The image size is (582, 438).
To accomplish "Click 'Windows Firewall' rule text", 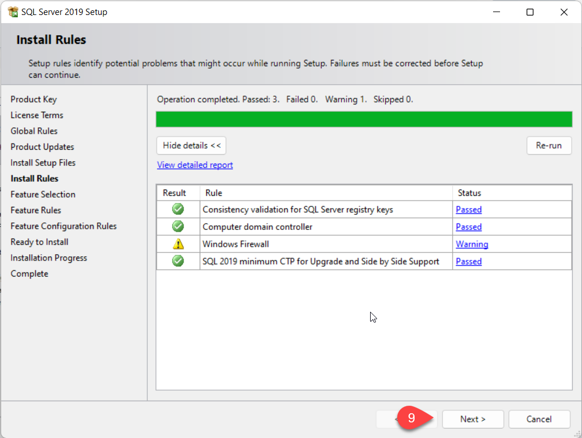I will (x=236, y=244).
